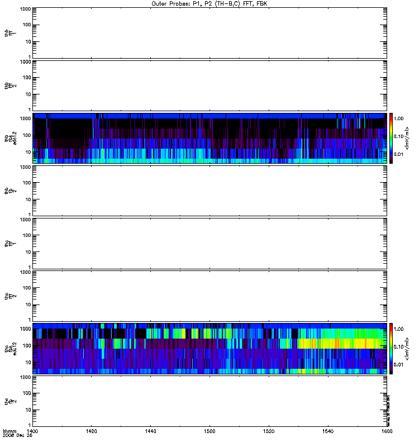
Task: Click the empty thc fb 2 plot panel
Action: pos(209,401)
